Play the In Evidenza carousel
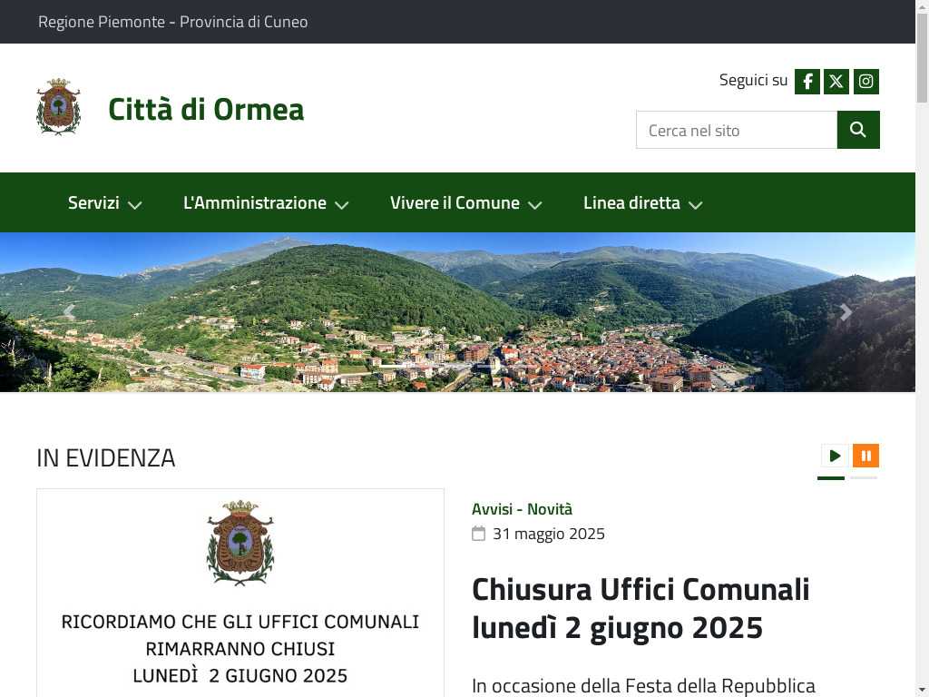 835,456
